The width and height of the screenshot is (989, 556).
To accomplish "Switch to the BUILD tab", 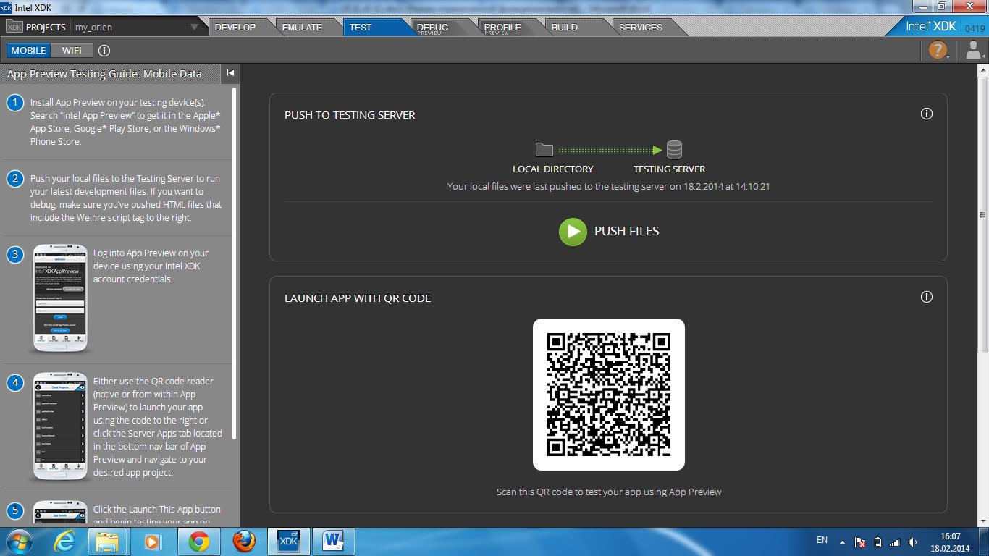I will [x=565, y=27].
